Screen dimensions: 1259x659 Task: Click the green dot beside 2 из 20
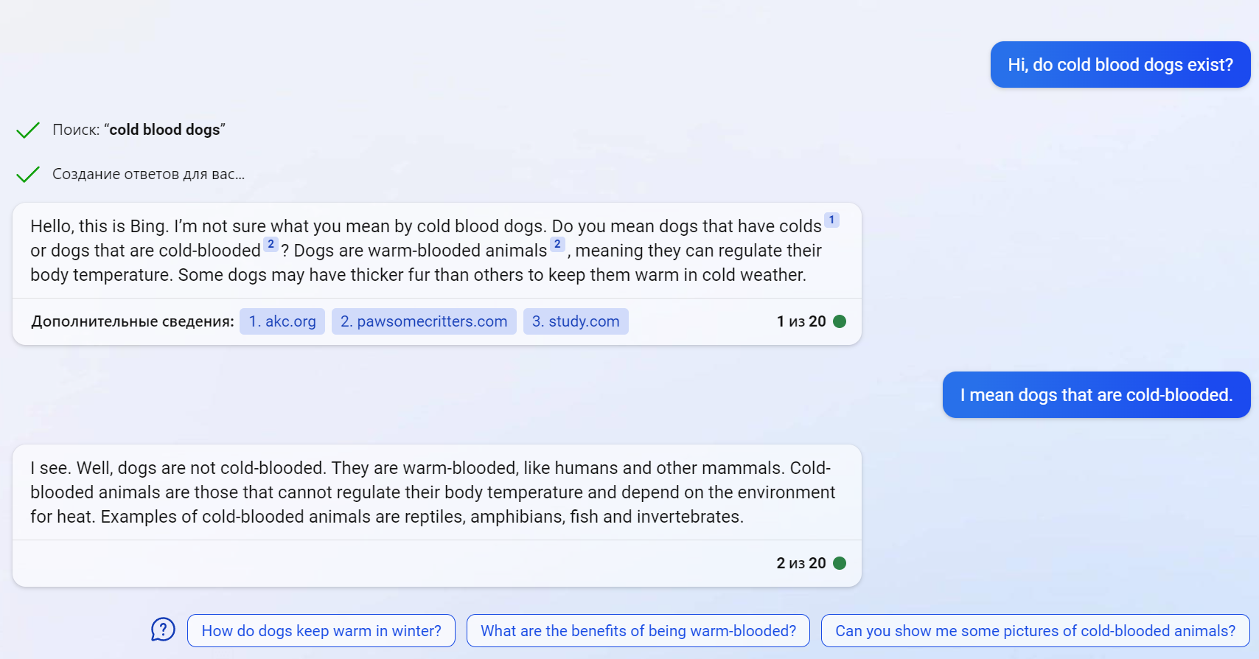(840, 563)
